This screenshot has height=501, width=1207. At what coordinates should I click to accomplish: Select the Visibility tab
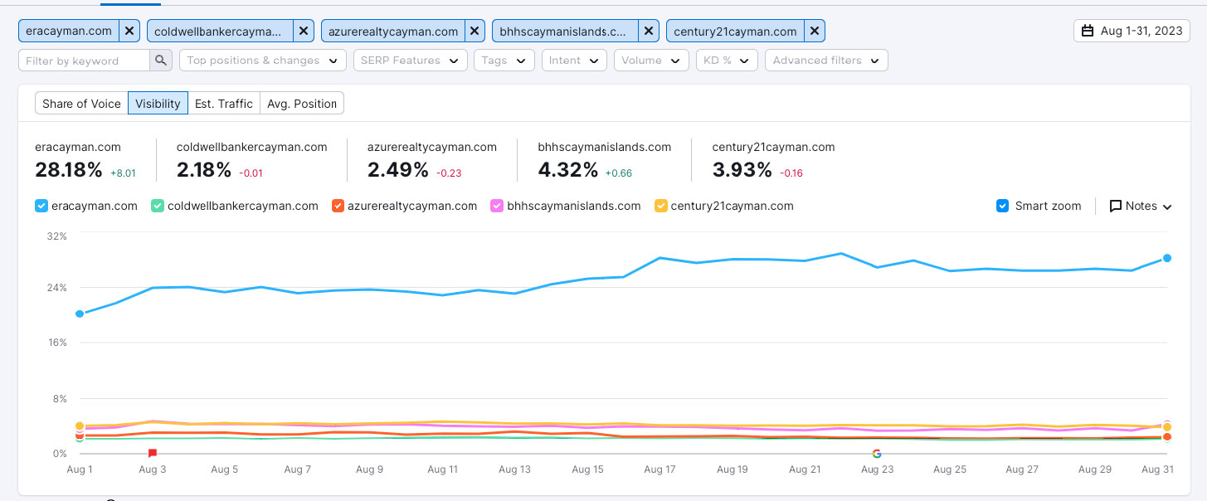[x=158, y=104]
